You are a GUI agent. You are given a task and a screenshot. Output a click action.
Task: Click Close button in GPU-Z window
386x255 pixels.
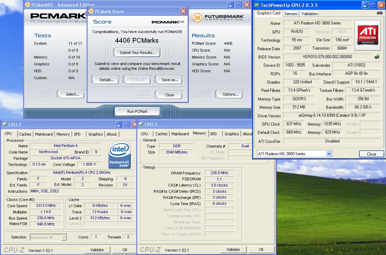coord(372,154)
